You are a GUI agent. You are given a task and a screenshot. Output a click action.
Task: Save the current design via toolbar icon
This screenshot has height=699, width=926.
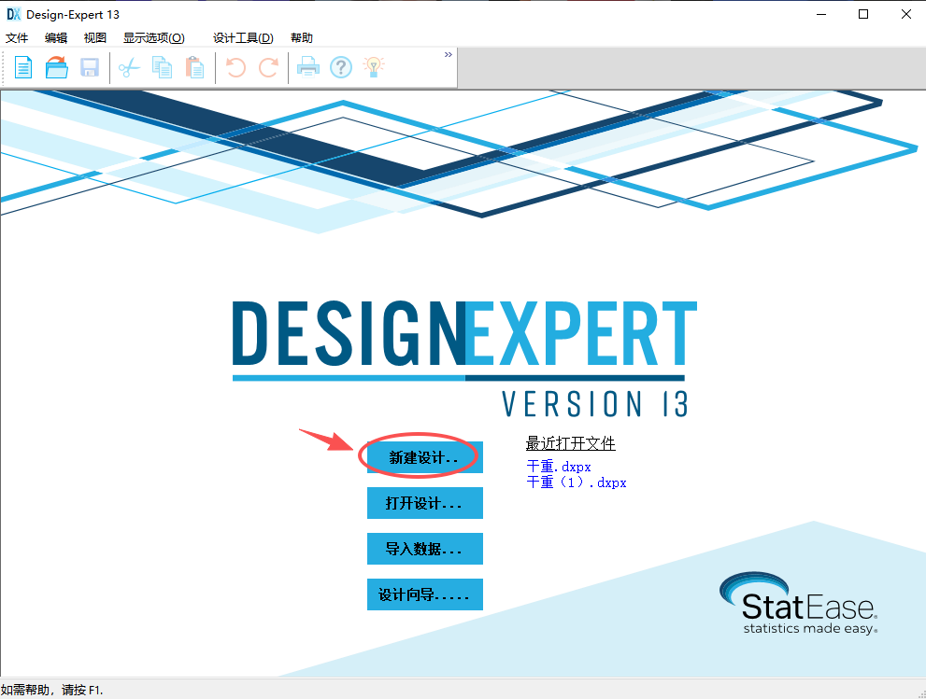(x=90, y=67)
